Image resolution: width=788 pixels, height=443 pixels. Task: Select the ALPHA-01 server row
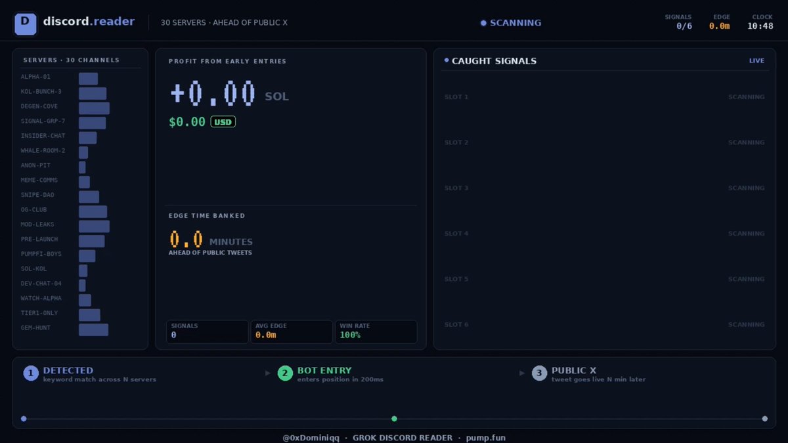[80, 77]
